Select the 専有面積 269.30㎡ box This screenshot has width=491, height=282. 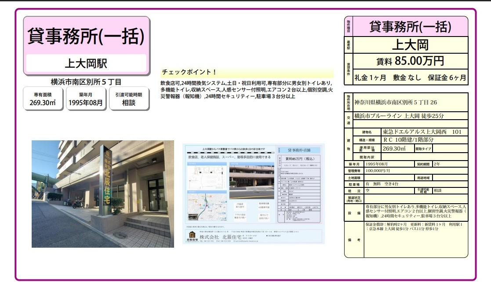[43, 99]
